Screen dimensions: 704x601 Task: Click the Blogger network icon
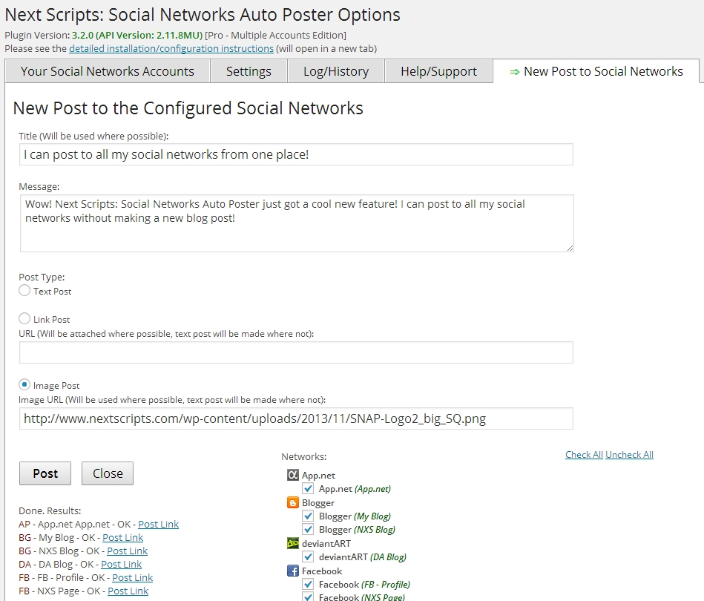coord(293,502)
